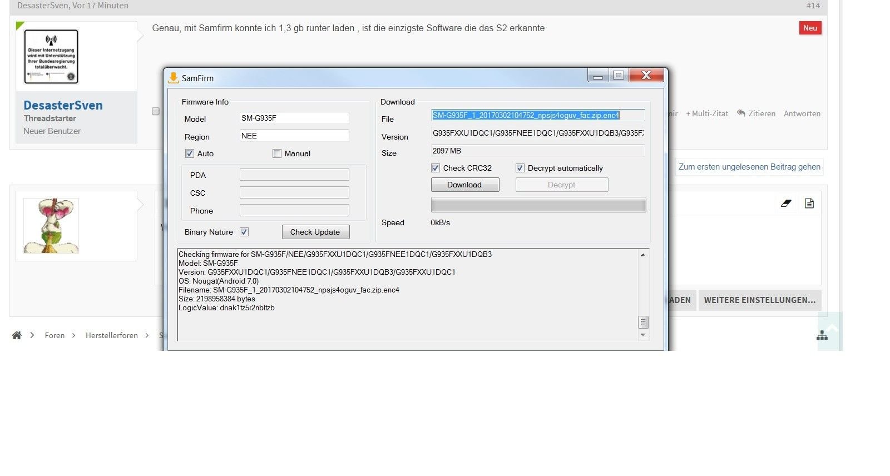Click the sitemap icon at bottom right
The width and height of the screenshot is (890, 476).
click(x=822, y=335)
